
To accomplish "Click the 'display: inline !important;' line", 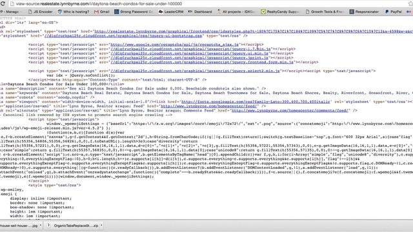I will (x=41, y=198).
